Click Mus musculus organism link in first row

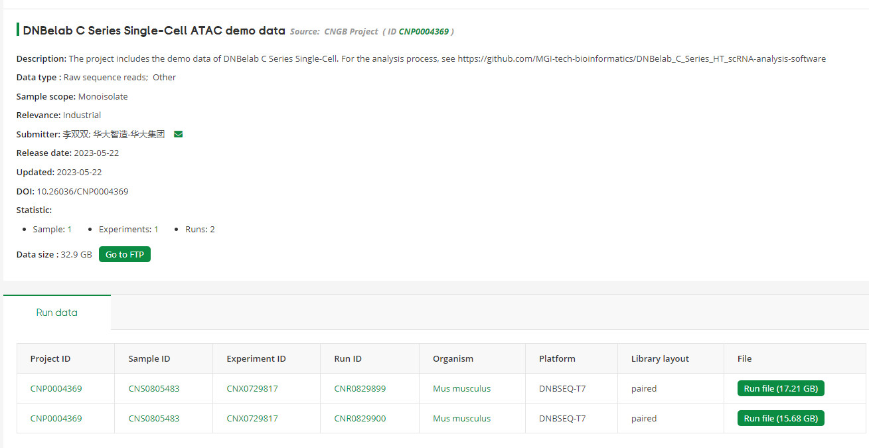461,388
